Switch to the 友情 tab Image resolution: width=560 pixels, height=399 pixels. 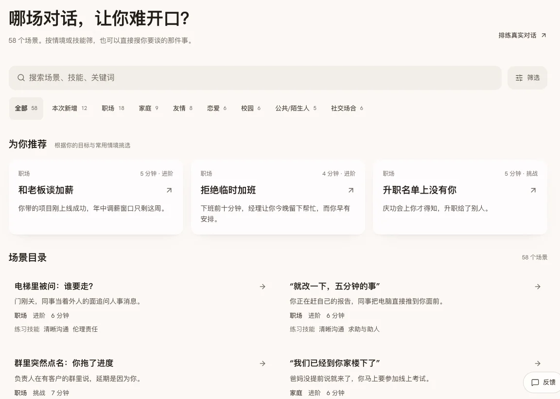point(182,109)
